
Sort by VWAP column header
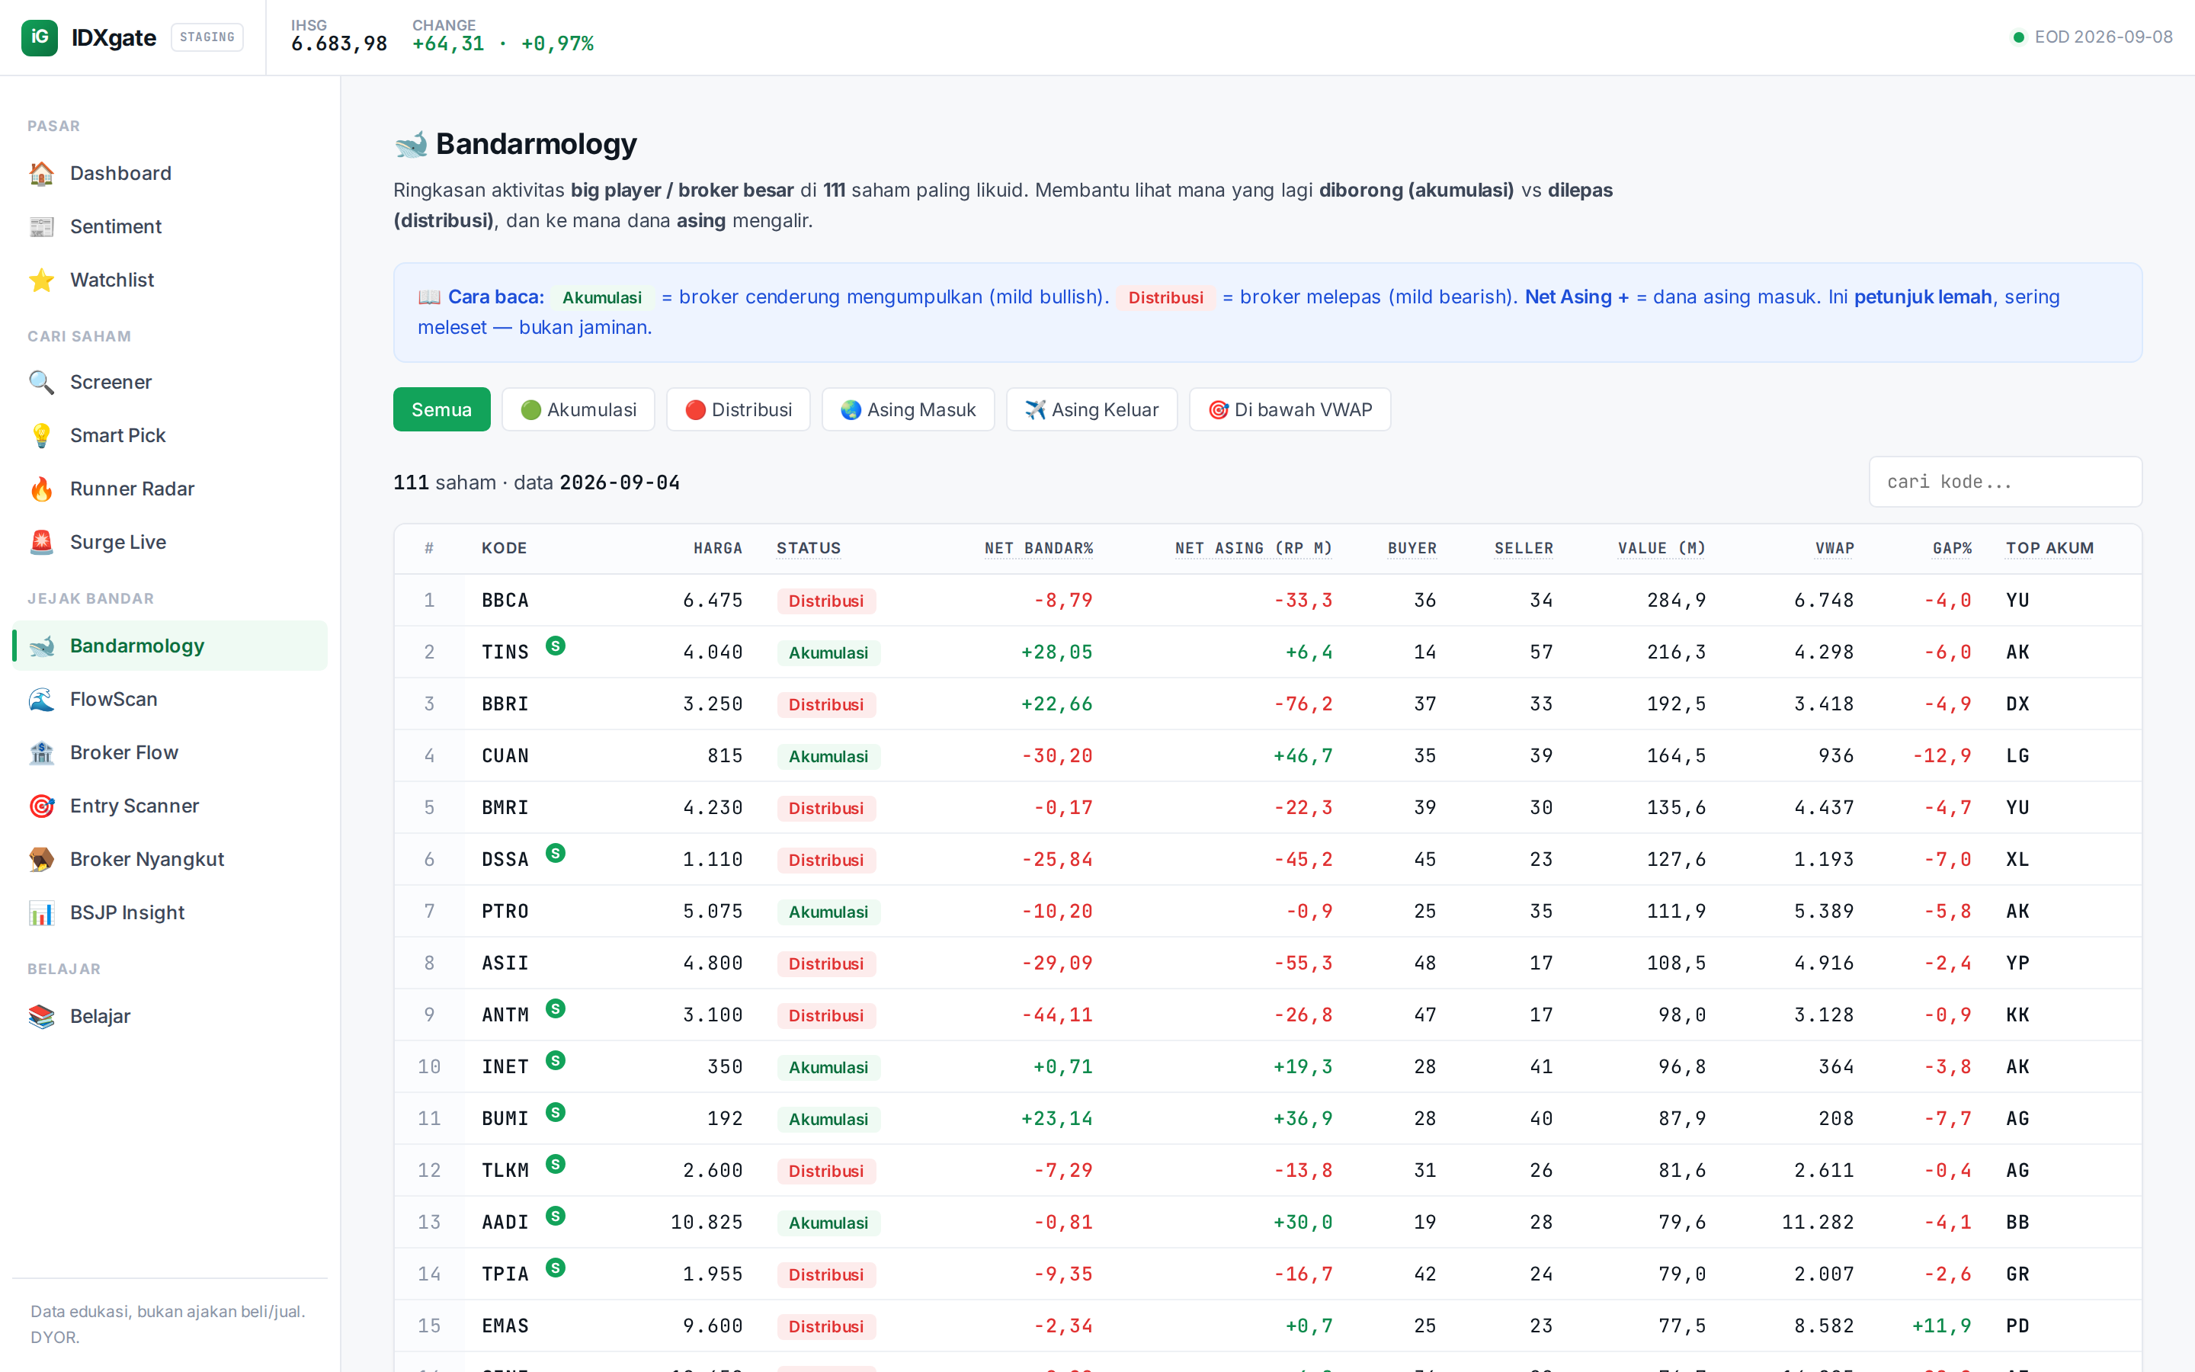click(1835, 548)
